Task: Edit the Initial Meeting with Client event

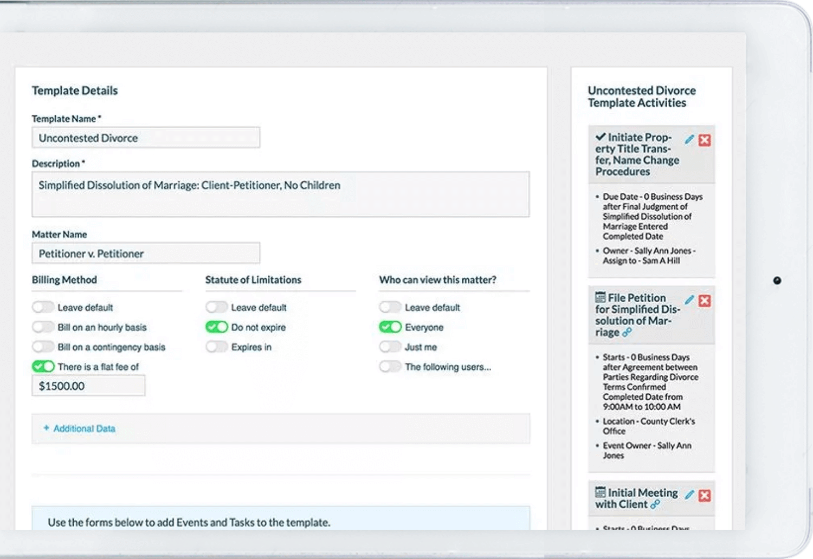Action: coord(689,495)
